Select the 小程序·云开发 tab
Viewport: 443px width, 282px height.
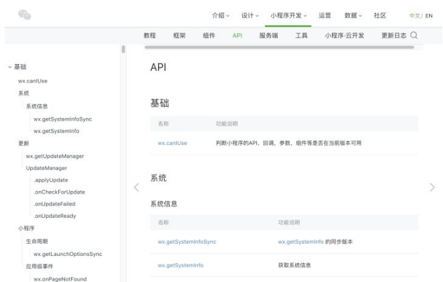point(345,35)
